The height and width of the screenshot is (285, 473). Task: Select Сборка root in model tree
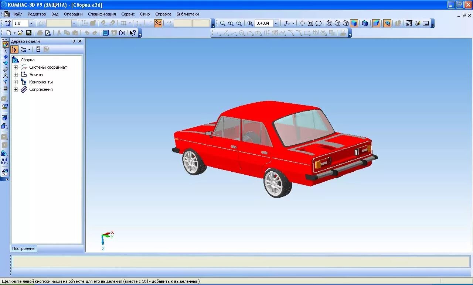click(28, 60)
